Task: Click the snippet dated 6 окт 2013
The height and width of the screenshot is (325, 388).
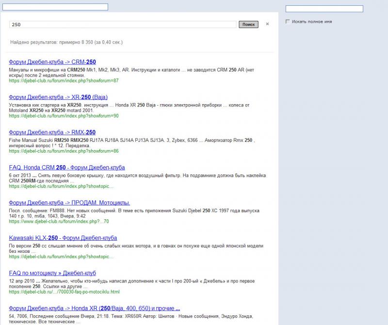Action: pos(138,178)
